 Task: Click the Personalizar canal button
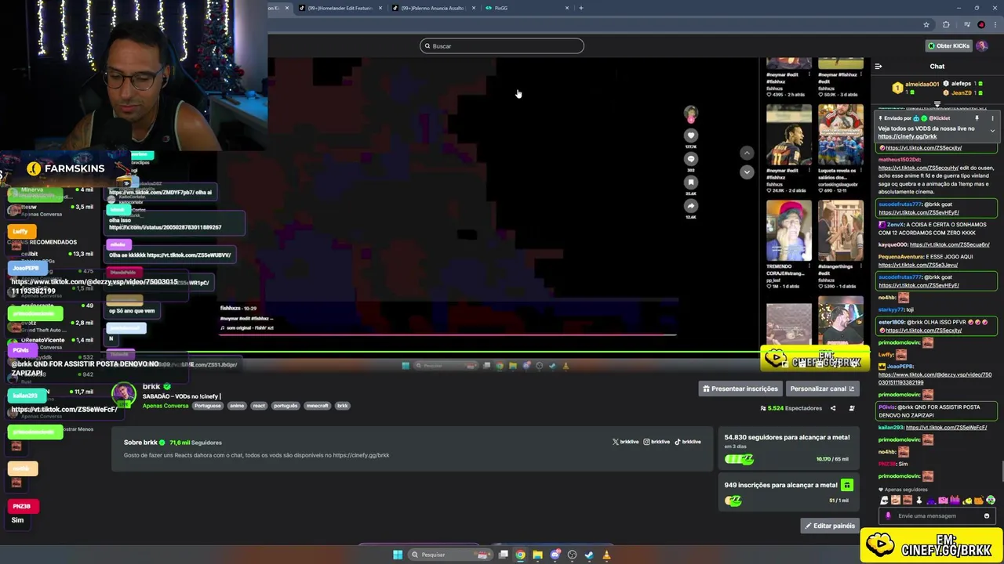pos(822,389)
